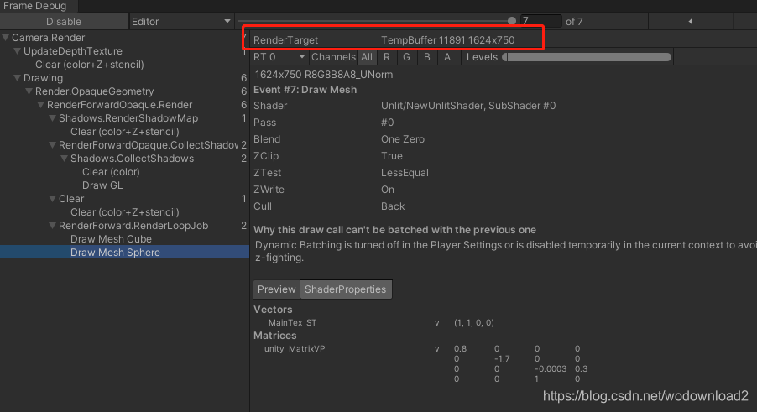Viewport: 757px width, 412px height.
Task: Collapse the Drawing tree node
Action: [18, 78]
